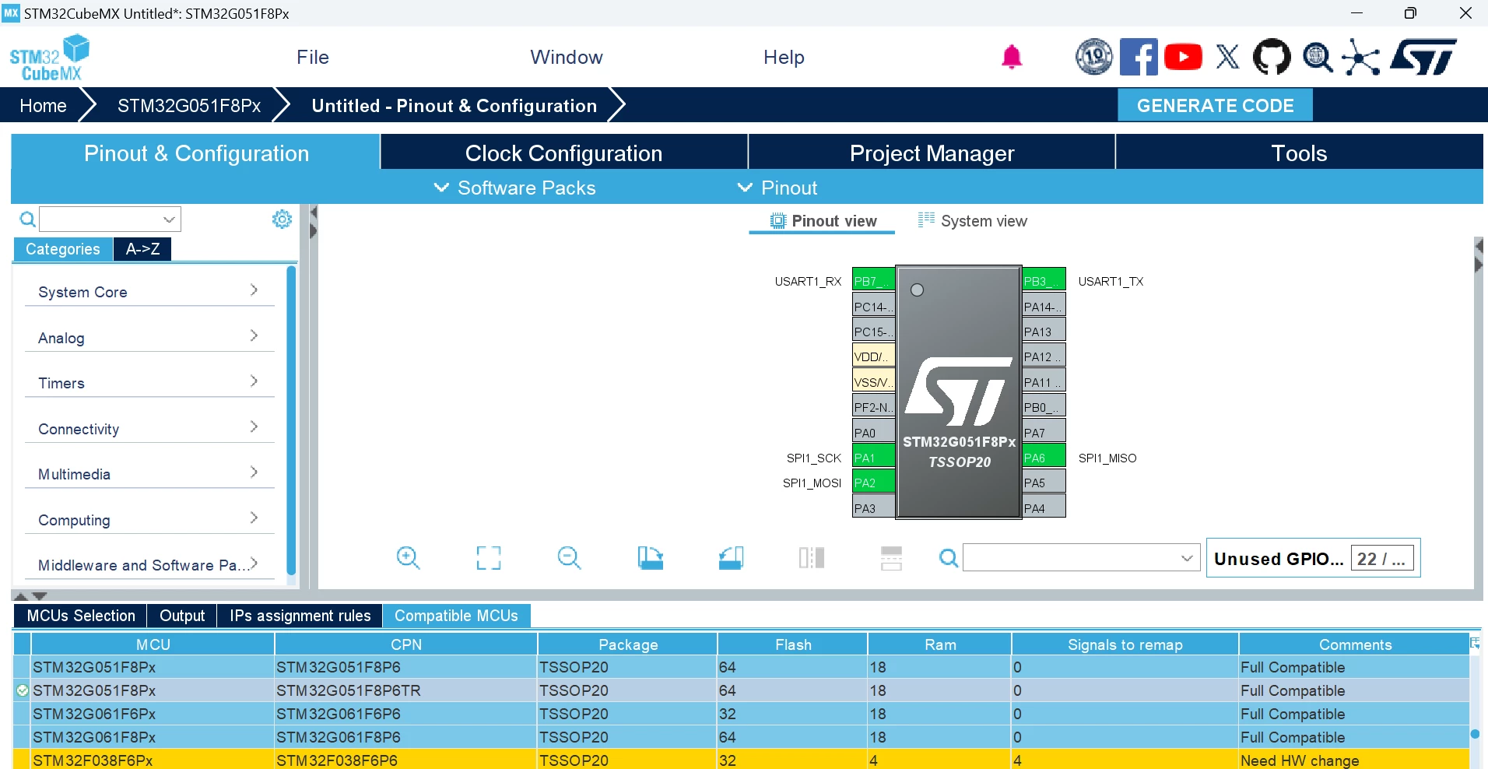Fit the chip view to window
Screen dimensions: 1488x769
[x=489, y=557]
